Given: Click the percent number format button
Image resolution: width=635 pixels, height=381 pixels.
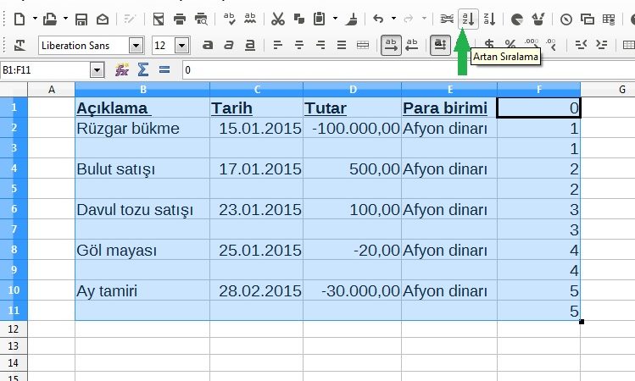Looking at the screenshot, I should [510, 45].
